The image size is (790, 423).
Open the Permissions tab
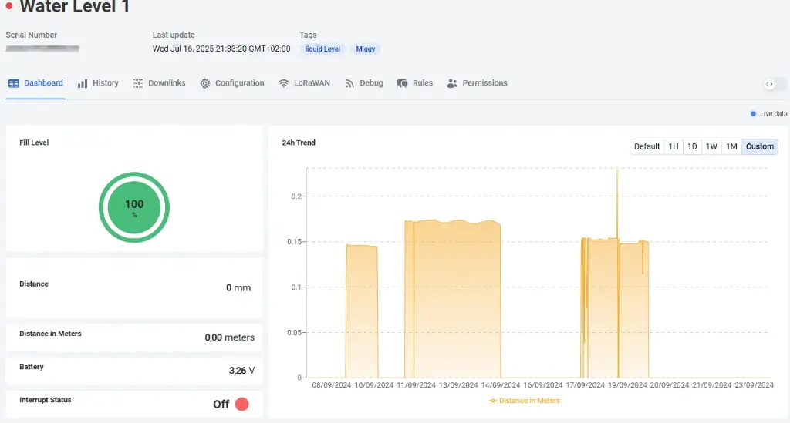pos(477,83)
